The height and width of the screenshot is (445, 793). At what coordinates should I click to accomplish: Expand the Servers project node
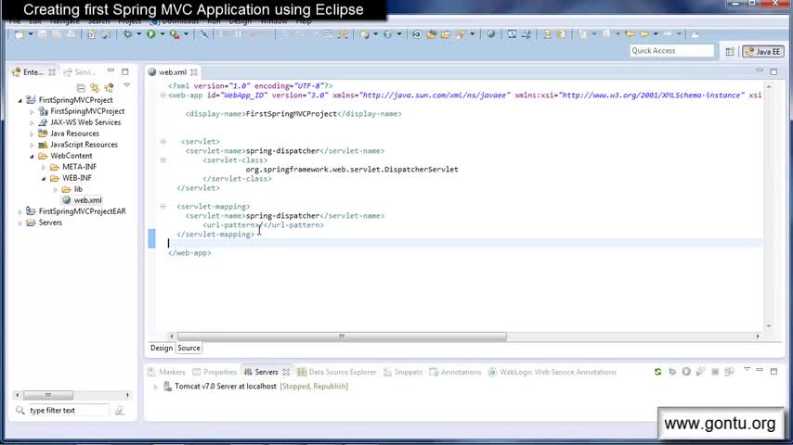(x=20, y=222)
